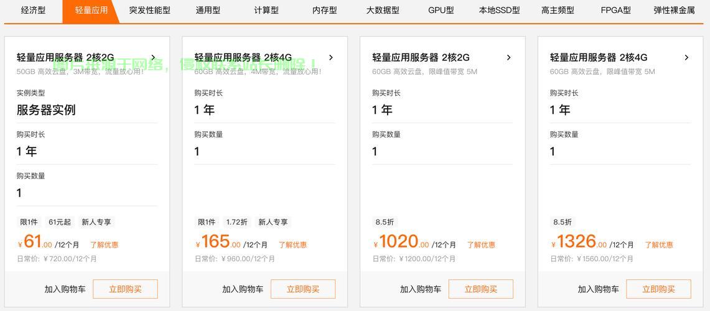The height and width of the screenshot is (311, 710).
Task: Select the 弹性裸金属 tab
Action: [674, 11]
